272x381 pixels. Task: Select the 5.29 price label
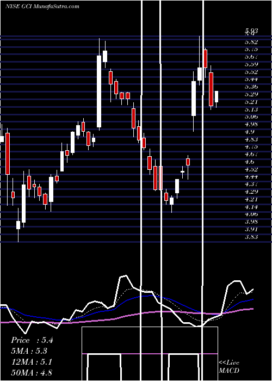point(251,95)
